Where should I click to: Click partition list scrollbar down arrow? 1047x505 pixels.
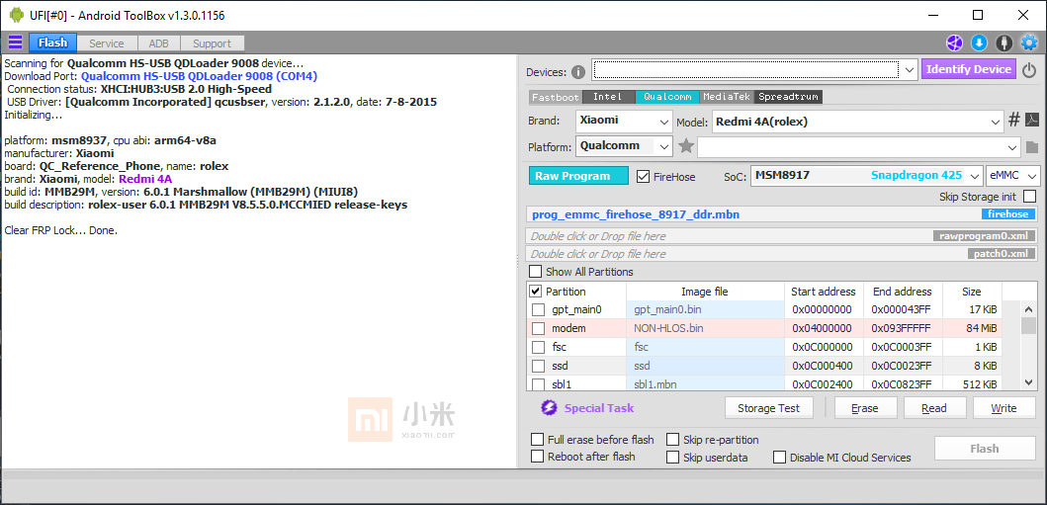tap(1029, 382)
